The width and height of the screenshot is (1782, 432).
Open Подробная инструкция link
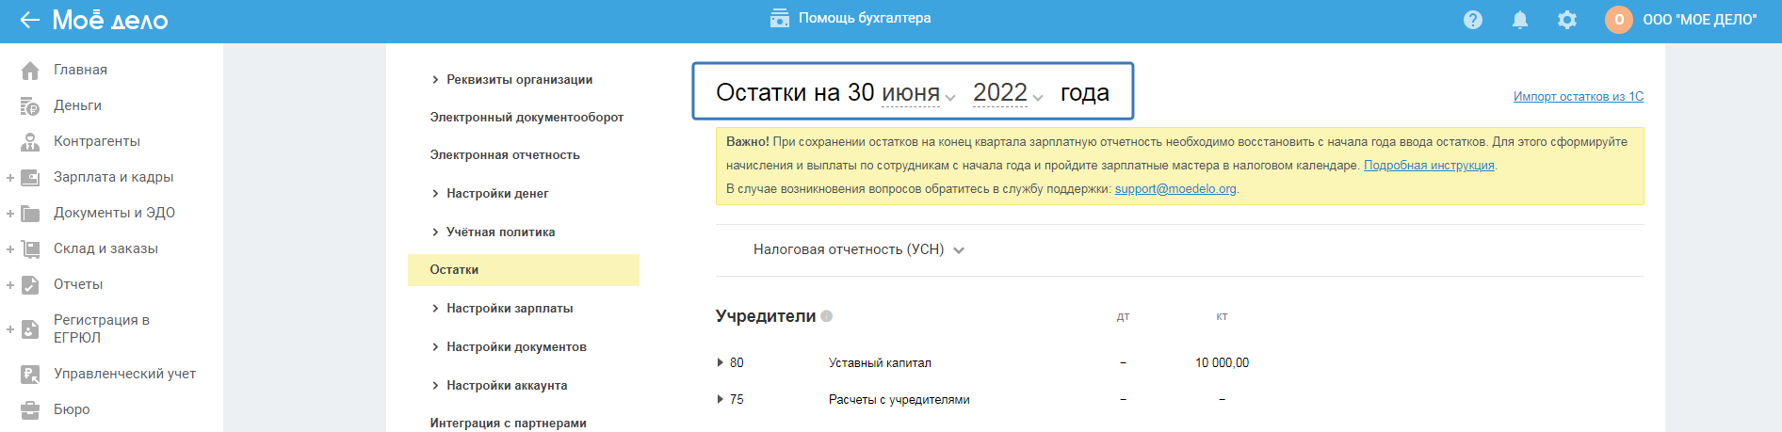pyautogui.click(x=1429, y=166)
